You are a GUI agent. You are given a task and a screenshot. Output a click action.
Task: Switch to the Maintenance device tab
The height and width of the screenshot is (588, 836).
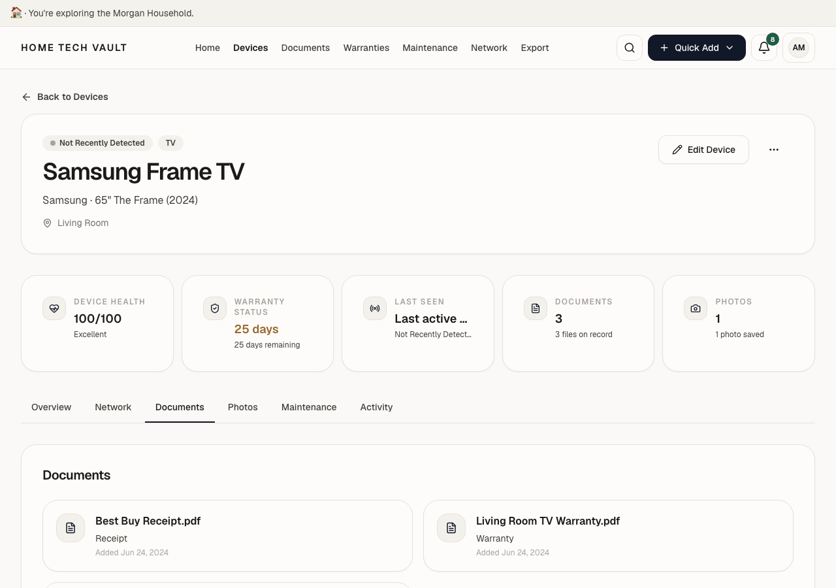[x=309, y=407]
